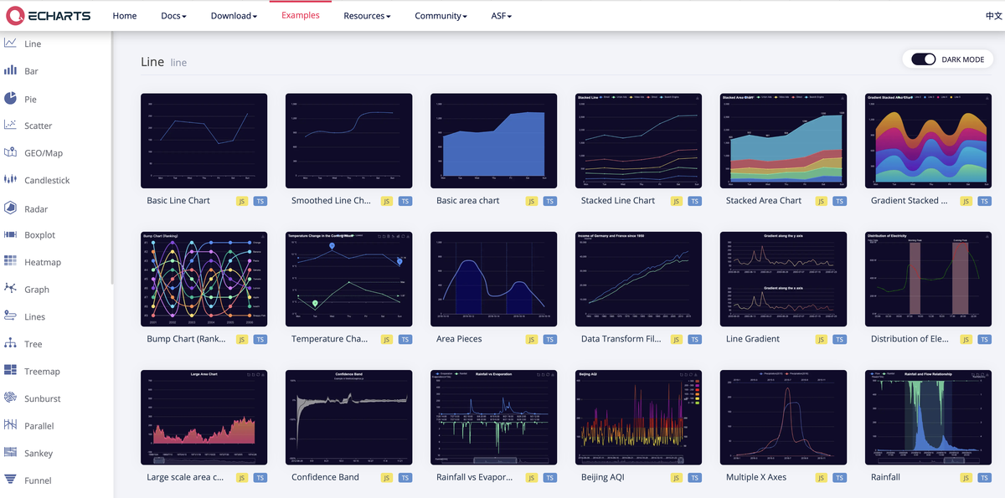Open TS version of Line Gradient
This screenshot has width=1005, height=498.
tap(840, 339)
